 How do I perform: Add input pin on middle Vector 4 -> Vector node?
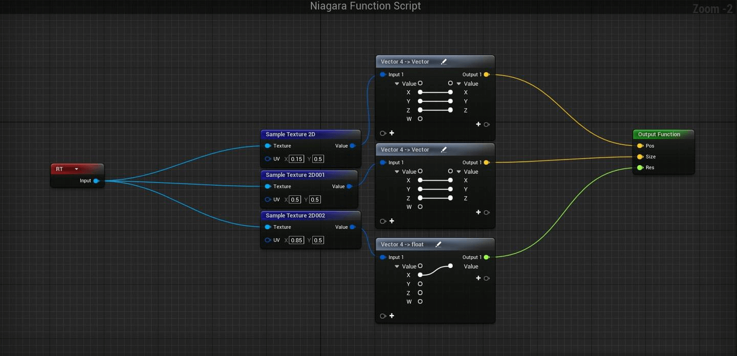pyautogui.click(x=392, y=221)
